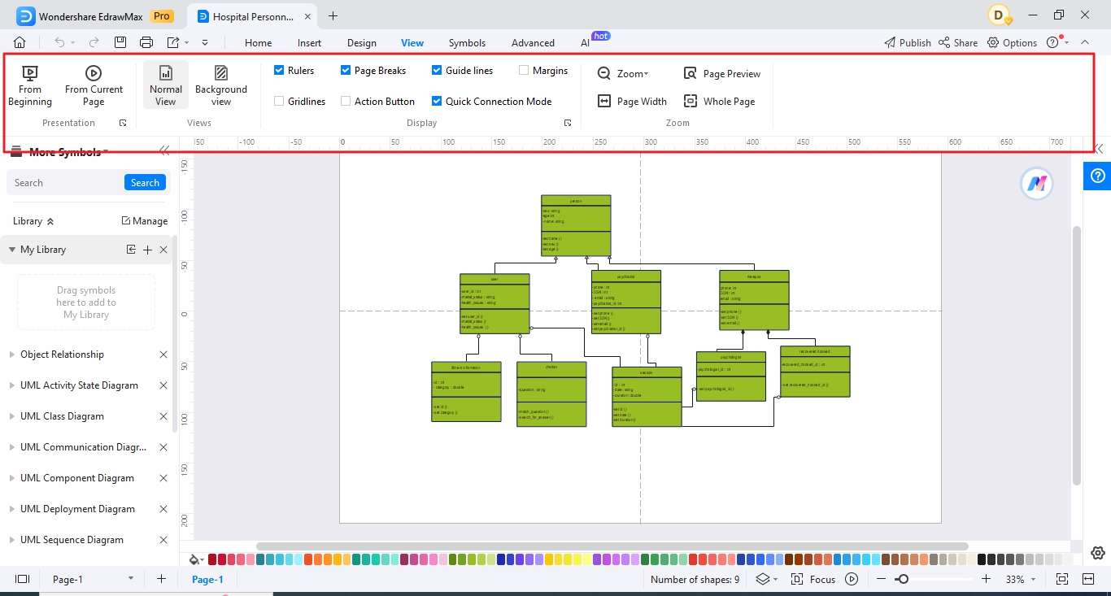Add new library with plus icon in My Library
Viewport: 1111px width, 596px height.
(x=147, y=250)
